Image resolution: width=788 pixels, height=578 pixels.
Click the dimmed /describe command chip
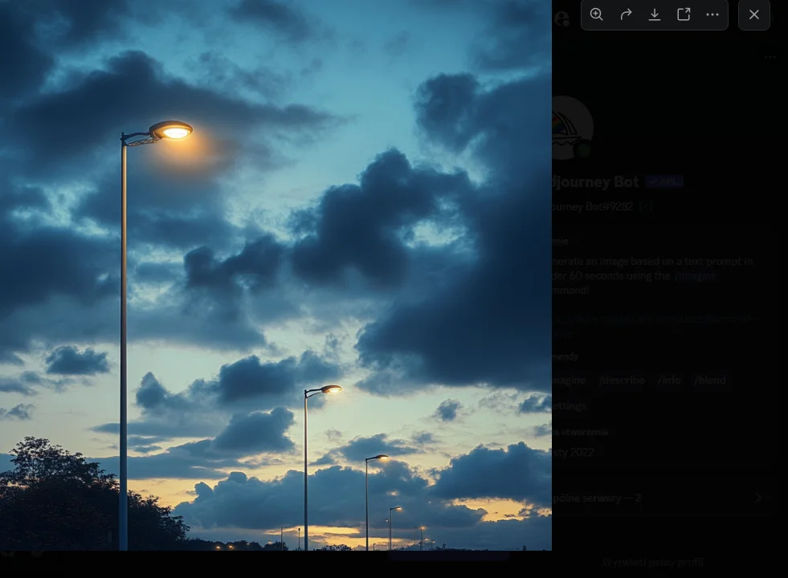point(622,381)
